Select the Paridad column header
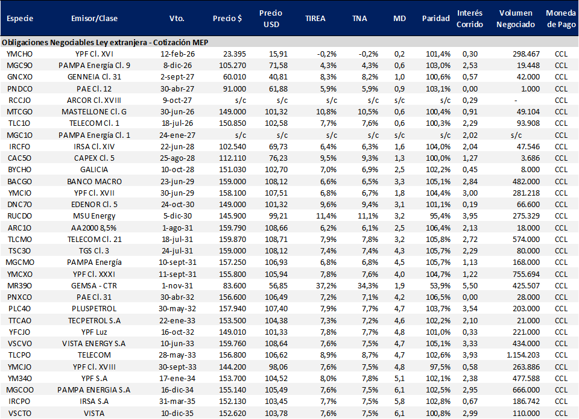This screenshot has width=579, height=419. 435,18
